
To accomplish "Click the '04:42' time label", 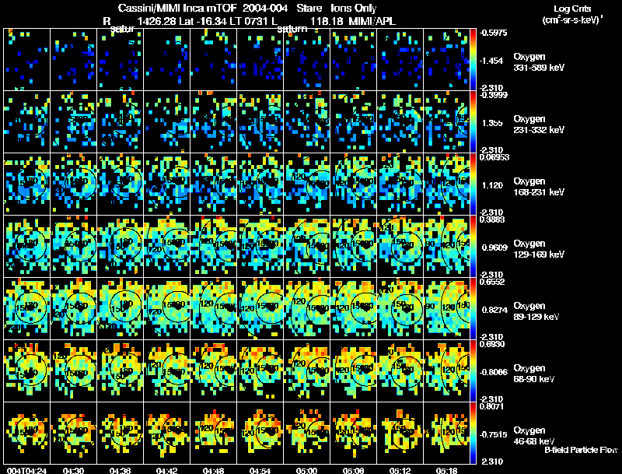I will click(x=166, y=471).
